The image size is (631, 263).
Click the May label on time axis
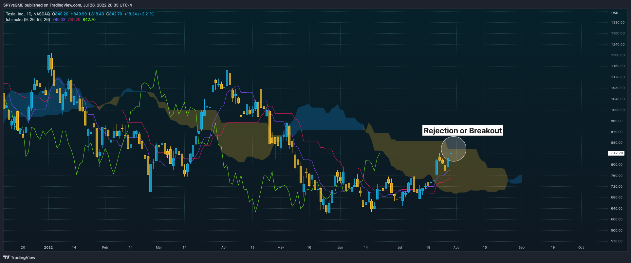[281, 248]
